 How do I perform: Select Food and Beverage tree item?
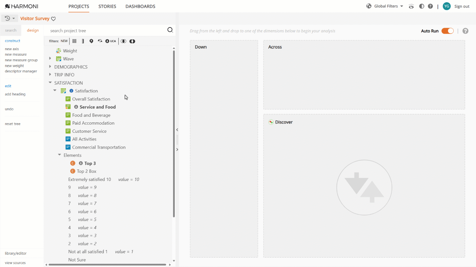pyautogui.click(x=91, y=115)
